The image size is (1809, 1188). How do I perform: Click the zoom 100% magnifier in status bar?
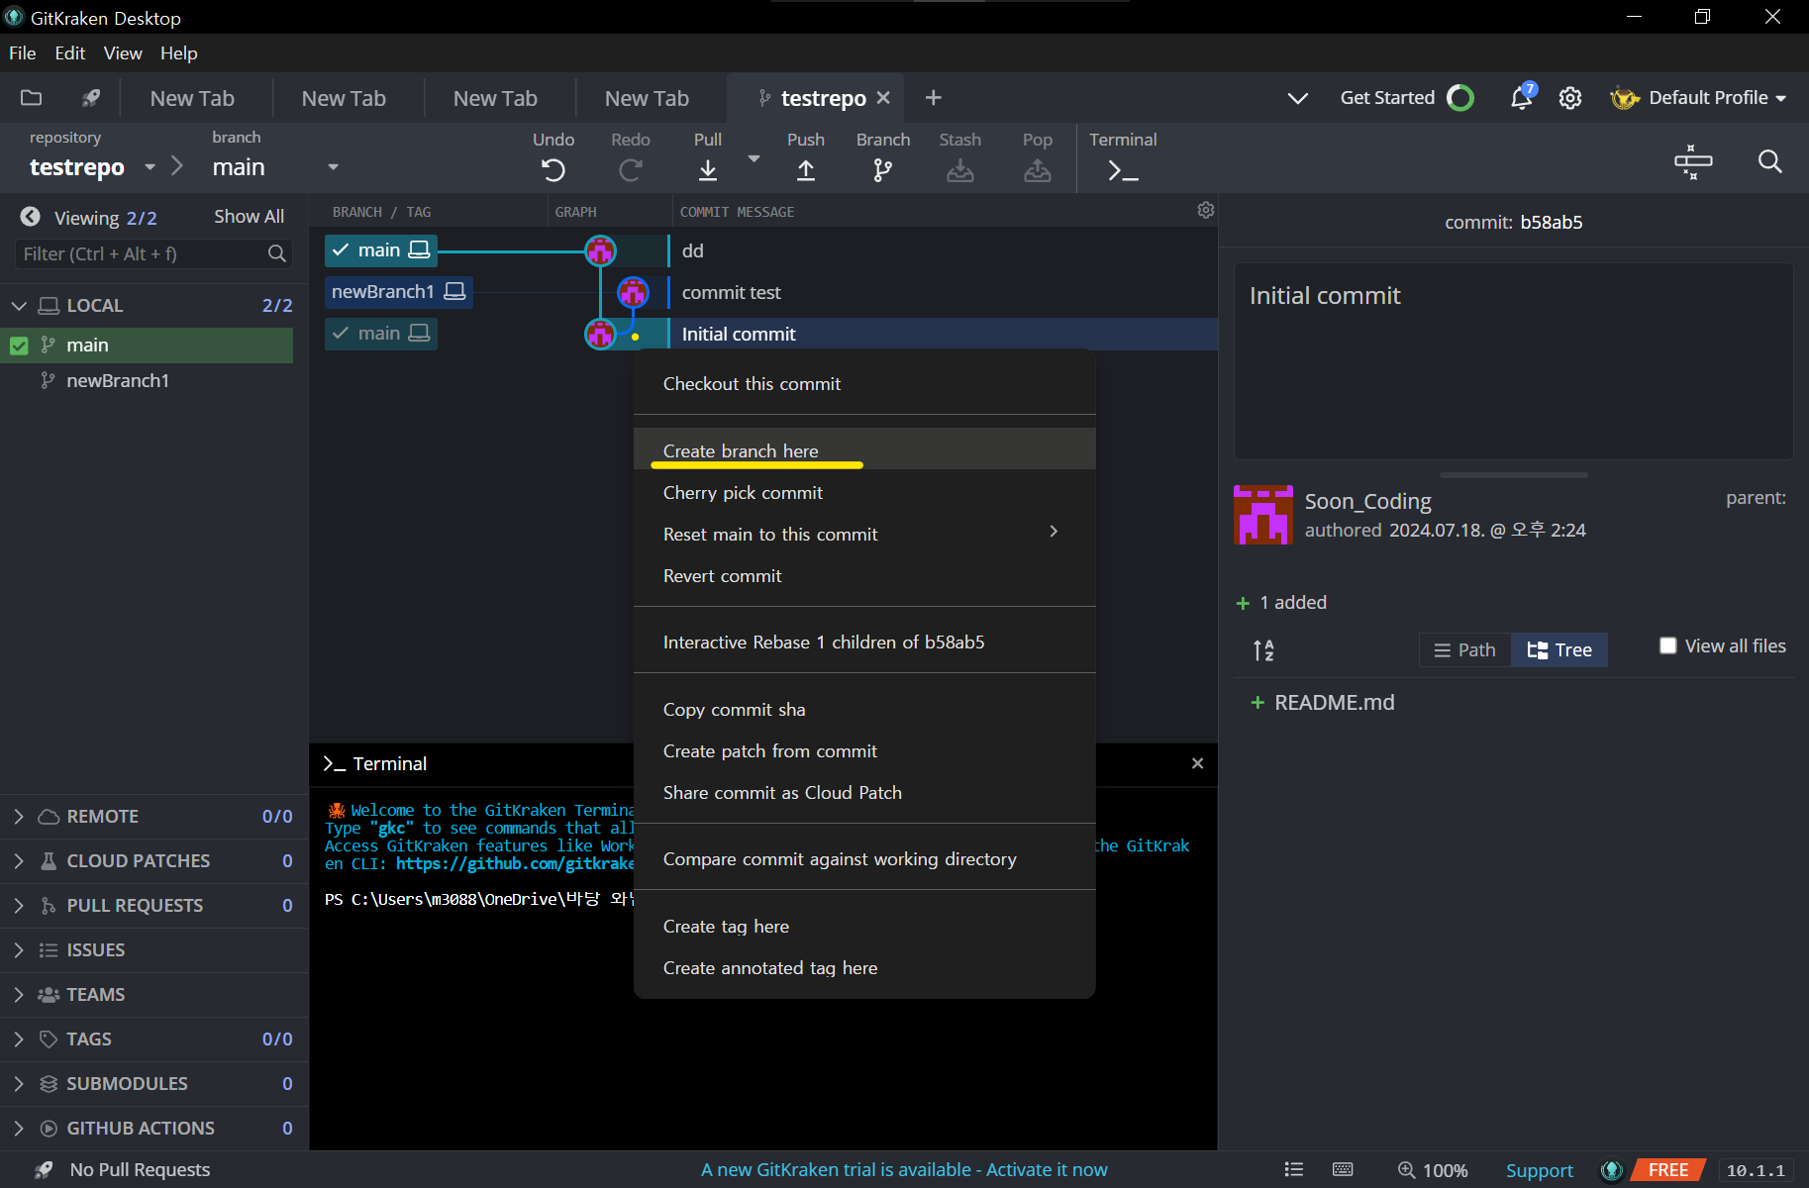coord(1406,1170)
